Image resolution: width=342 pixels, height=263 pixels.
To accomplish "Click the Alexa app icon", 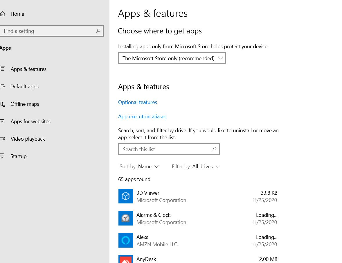I will tap(126, 240).
